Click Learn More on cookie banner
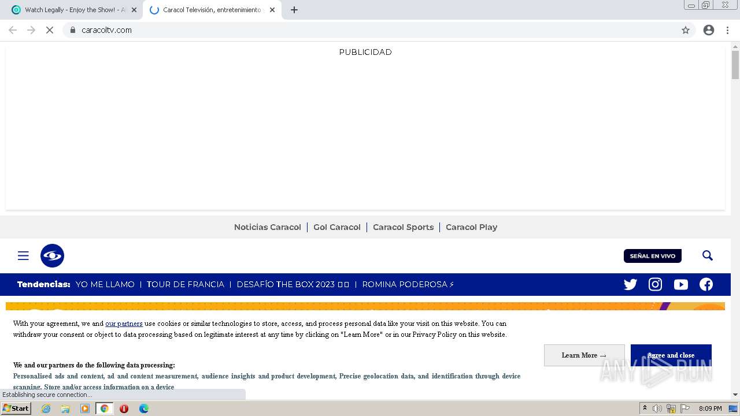This screenshot has width=740, height=416. pyautogui.click(x=584, y=355)
